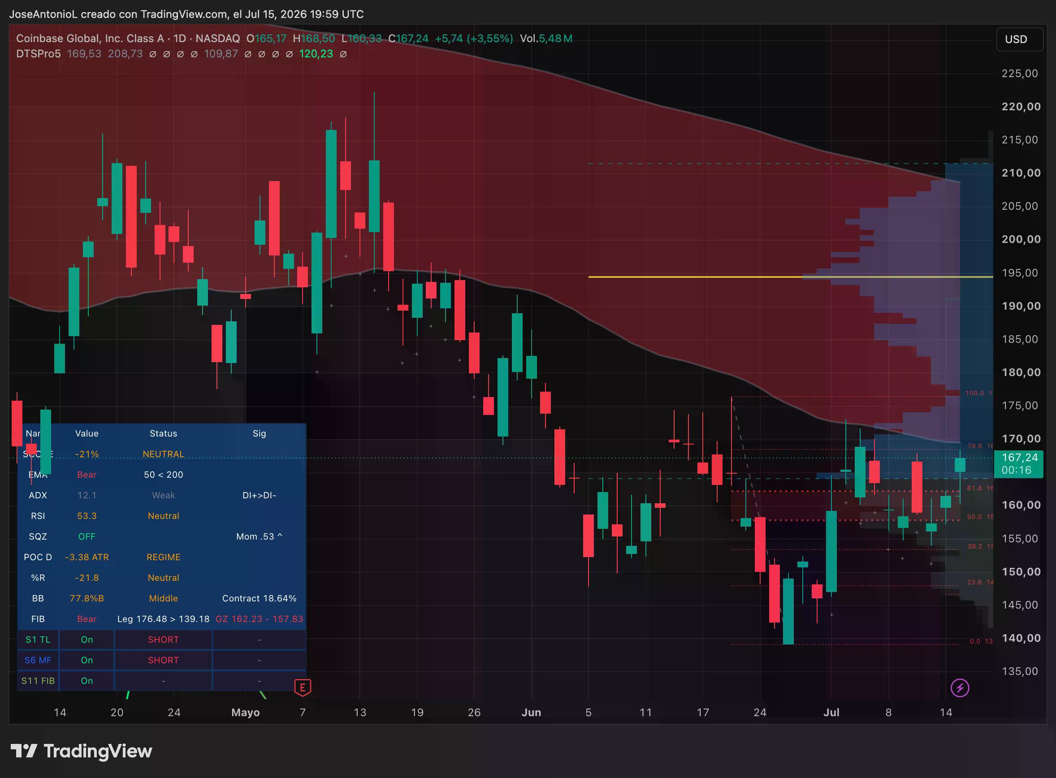The height and width of the screenshot is (778, 1056).
Task: Click the SHORT status in S6 MF row
Action: (x=164, y=660)
